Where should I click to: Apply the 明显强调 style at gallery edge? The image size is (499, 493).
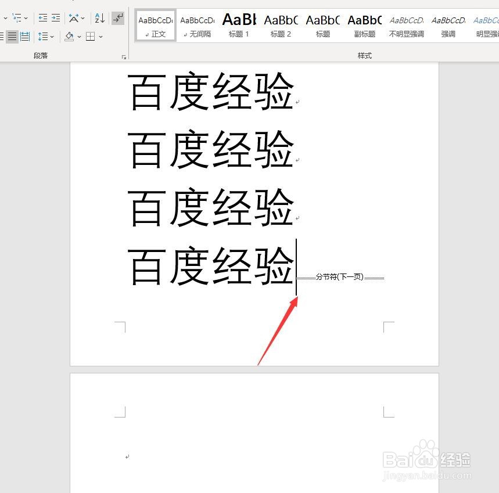tap(486, 25)
